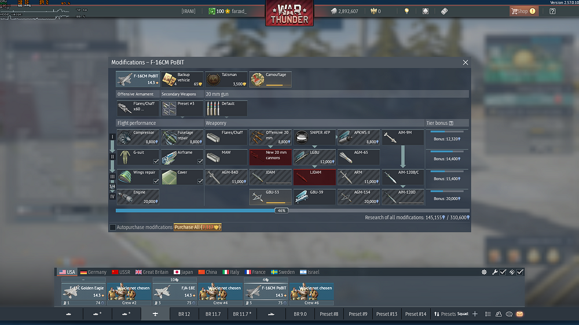This screenshot has height=325, width=579.
Task: Choose the AGM-154 modification
Action: [x=358, y=197]
